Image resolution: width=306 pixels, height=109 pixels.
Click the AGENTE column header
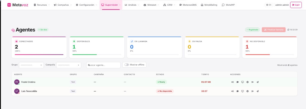(18, 74)
